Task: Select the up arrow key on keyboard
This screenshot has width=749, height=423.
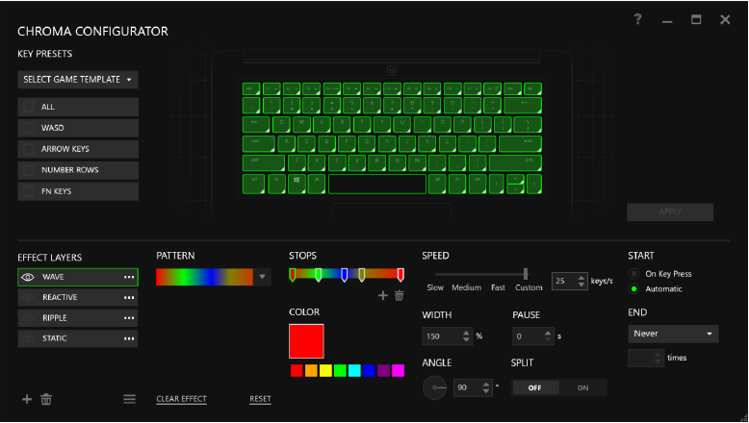Action: coord(515,180)
